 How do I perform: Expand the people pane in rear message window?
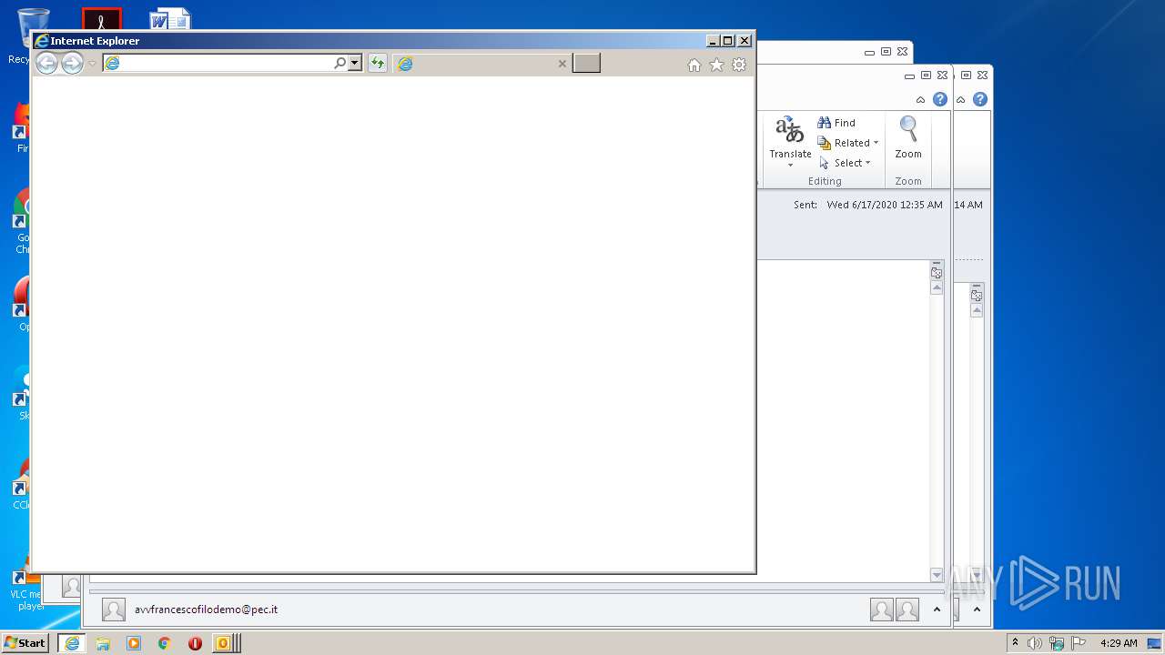coord(977,610)
